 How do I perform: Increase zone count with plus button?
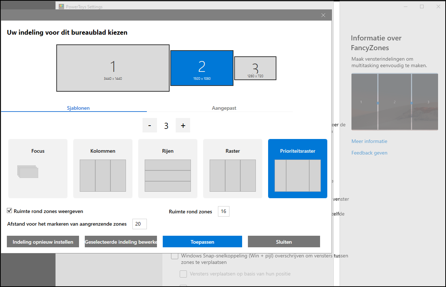[183, 126]
